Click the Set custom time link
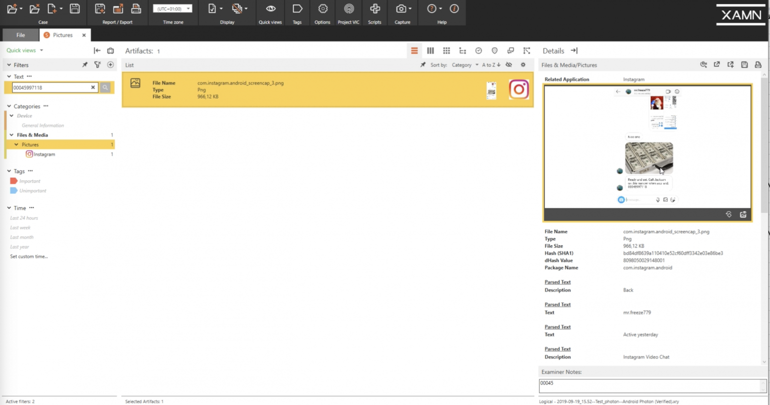Screen dimensions: 770x405 [29, 256]
